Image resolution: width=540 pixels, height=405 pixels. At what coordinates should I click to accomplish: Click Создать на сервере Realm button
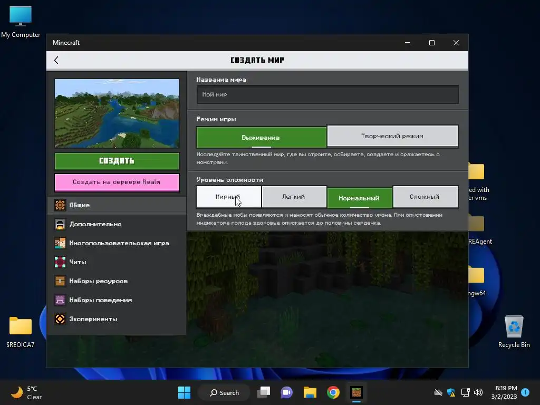tap(117, 182)
